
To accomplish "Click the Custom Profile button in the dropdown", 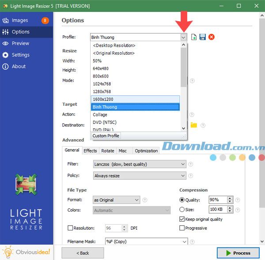I will click(x=106, y=136).
